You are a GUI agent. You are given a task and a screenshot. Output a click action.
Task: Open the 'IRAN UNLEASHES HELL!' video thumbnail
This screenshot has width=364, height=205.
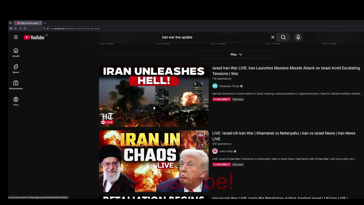pyautogui.click(x=154, y=96)
